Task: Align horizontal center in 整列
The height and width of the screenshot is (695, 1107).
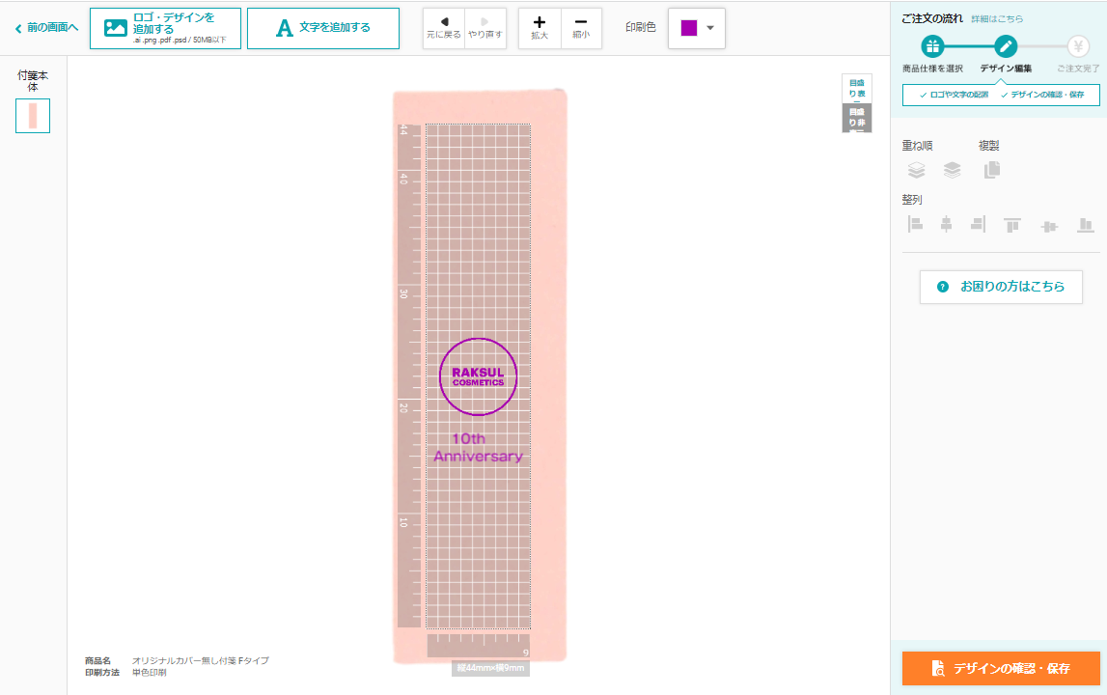Action: coord(946,225)
